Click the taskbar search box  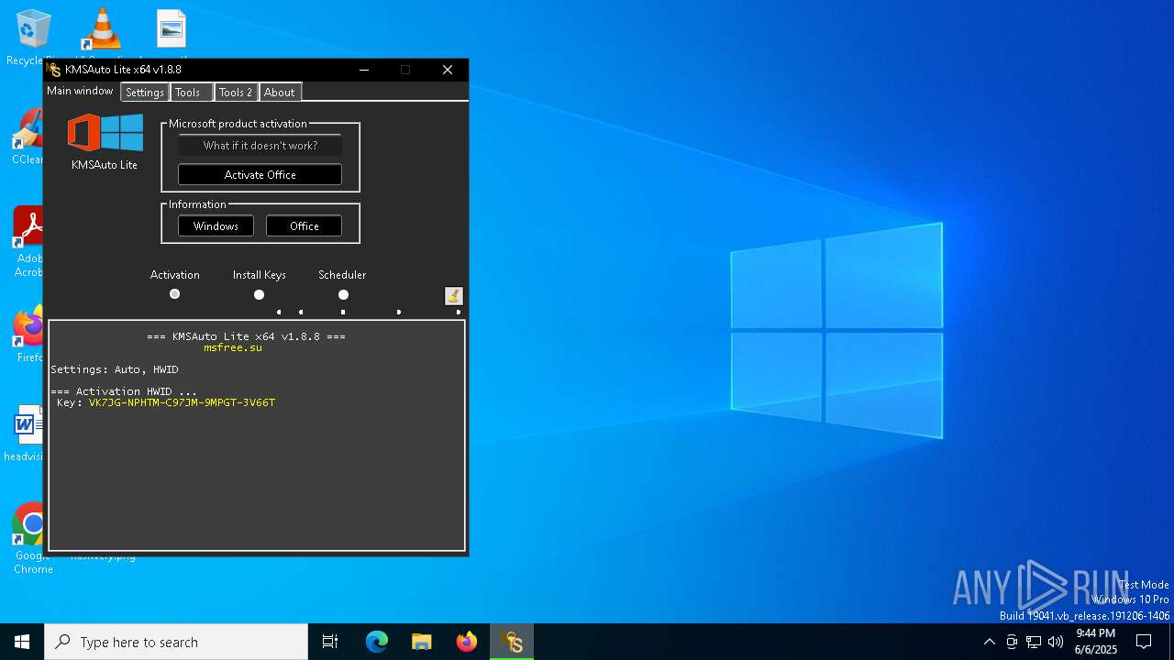click(176, 642)
